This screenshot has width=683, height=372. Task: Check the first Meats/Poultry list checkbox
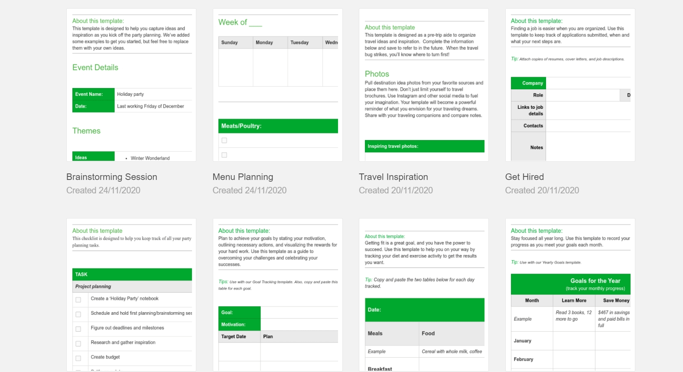pos(224,140)
